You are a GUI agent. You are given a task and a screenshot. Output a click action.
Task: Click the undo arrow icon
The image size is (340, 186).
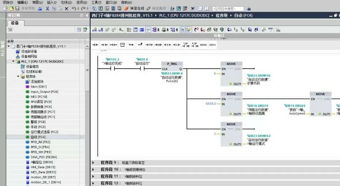(74, 8)
